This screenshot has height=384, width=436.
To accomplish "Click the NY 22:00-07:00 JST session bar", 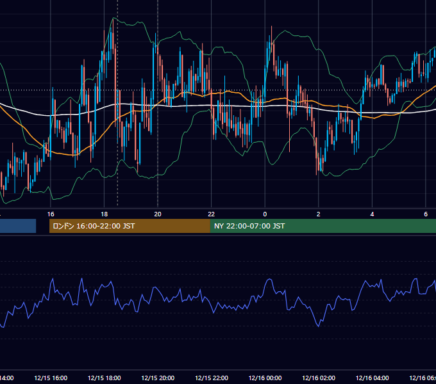I will click(x=323, y=226).
